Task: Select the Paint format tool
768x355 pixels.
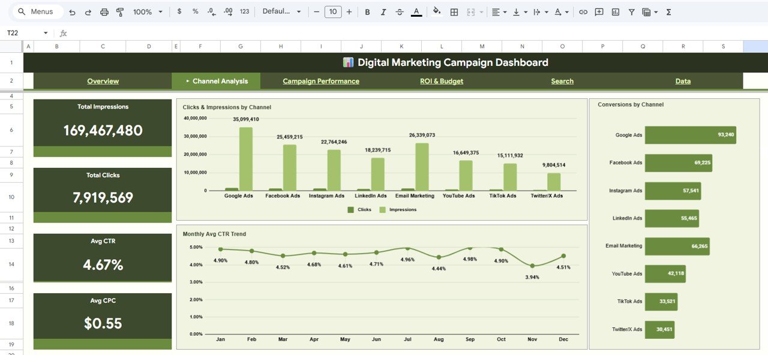Action: coord(119,11)
